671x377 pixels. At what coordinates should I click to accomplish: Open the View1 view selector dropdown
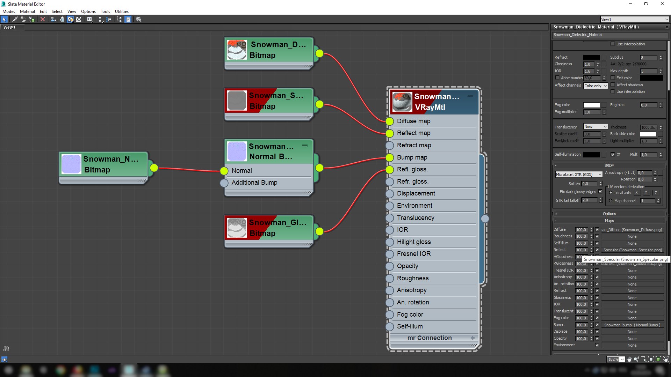634,20
